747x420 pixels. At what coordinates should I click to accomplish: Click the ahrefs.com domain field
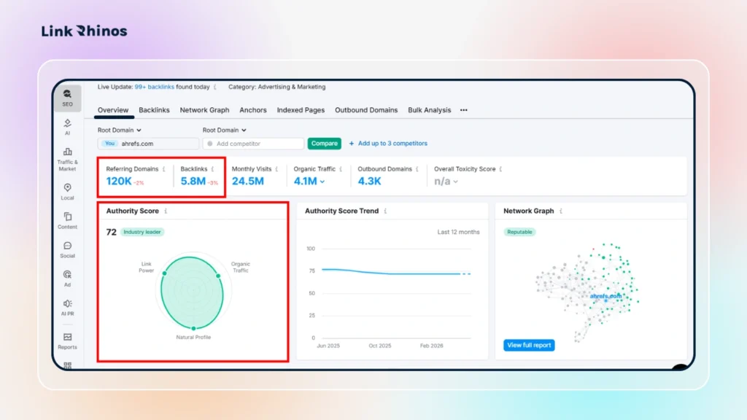pyautogui.click(x=148, y=144)
